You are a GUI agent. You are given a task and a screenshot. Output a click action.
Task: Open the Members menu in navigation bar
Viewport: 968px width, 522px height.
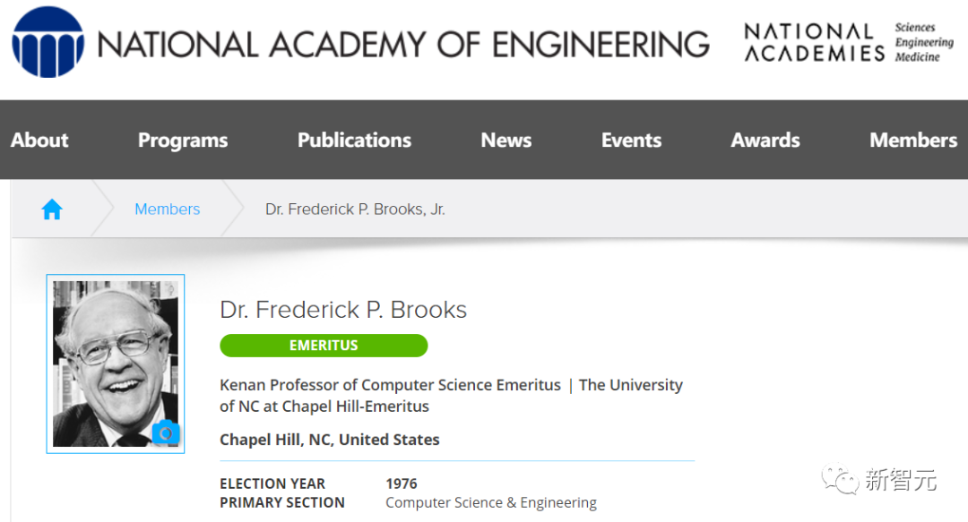tap(912, 140)
